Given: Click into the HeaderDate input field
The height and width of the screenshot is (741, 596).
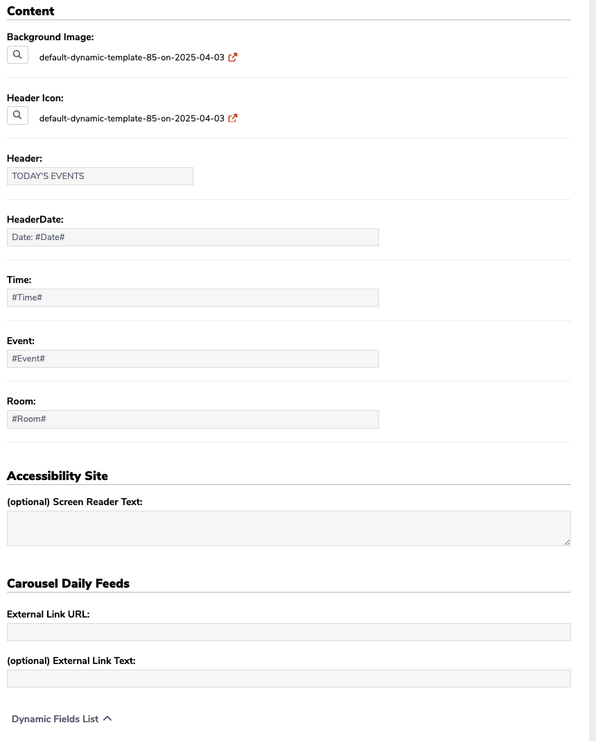Looking at the screenshot, I should click(x=193, y=237).
